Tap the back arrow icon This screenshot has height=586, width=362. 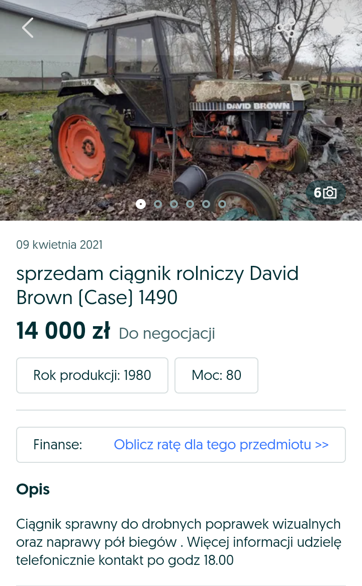click(28, 28)
